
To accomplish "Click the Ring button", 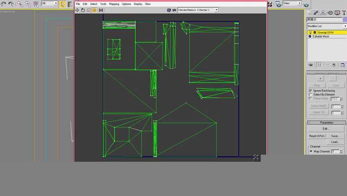I will [x=317, y=85].
